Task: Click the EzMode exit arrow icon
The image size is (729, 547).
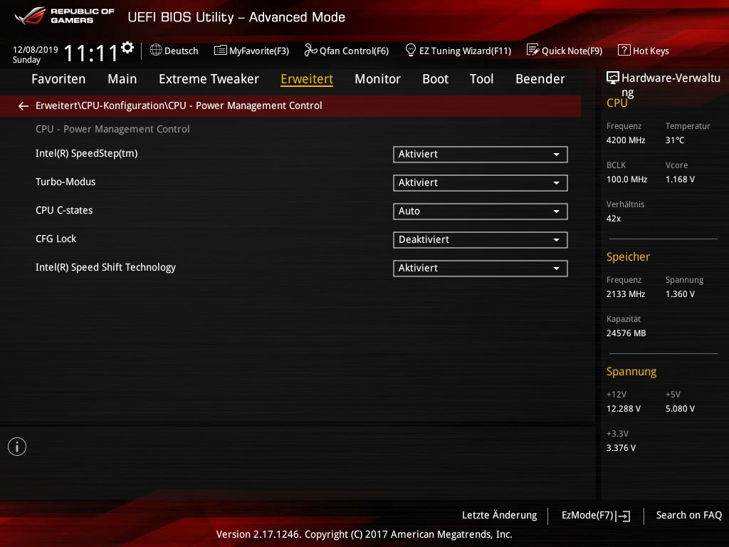Action: click(x=624, y=516)
